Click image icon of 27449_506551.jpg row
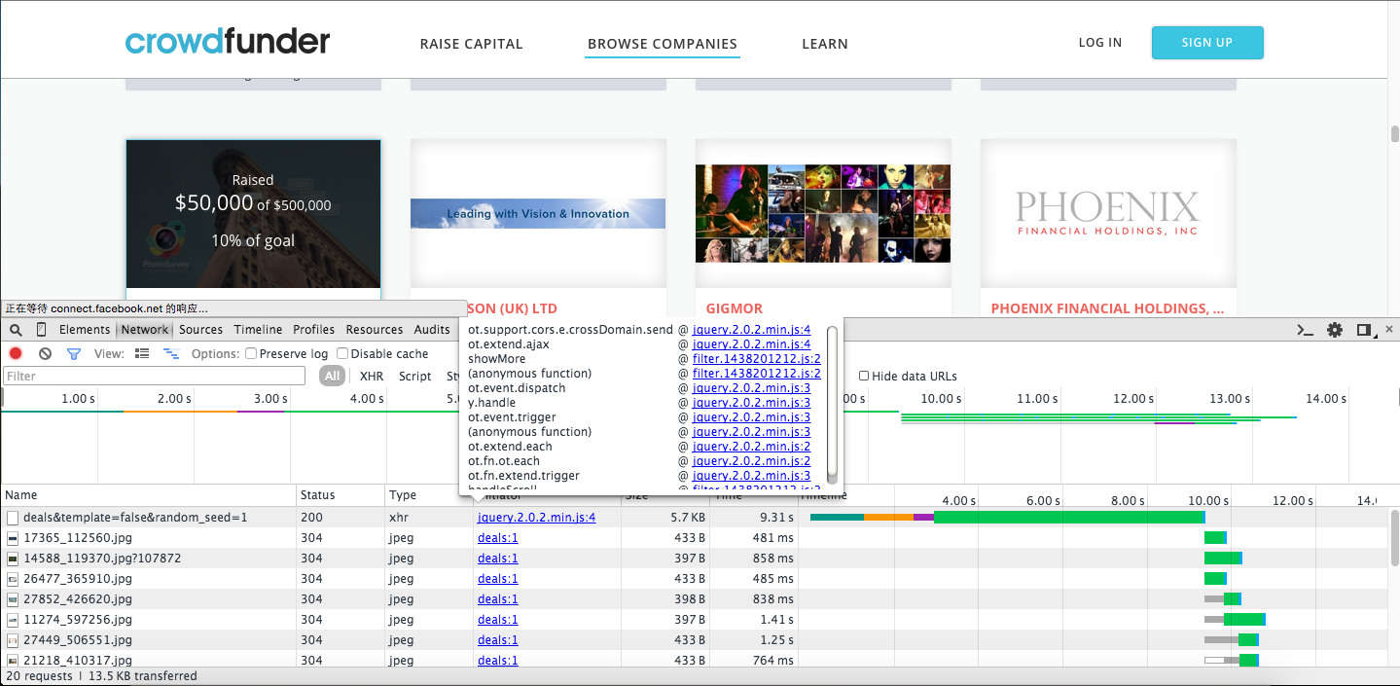This screenshot has width=1400, height=686. [x=13, y=640]
